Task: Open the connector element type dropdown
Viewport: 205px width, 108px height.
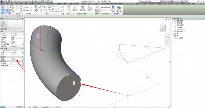Action: pos(7,29)
